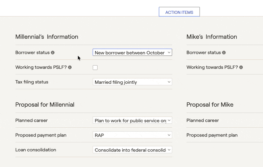Image resolution: width=263 pixels, height=167 pixels.
Task: Click info icon beside Mike's Borrower status
Action: click(224, 52)
